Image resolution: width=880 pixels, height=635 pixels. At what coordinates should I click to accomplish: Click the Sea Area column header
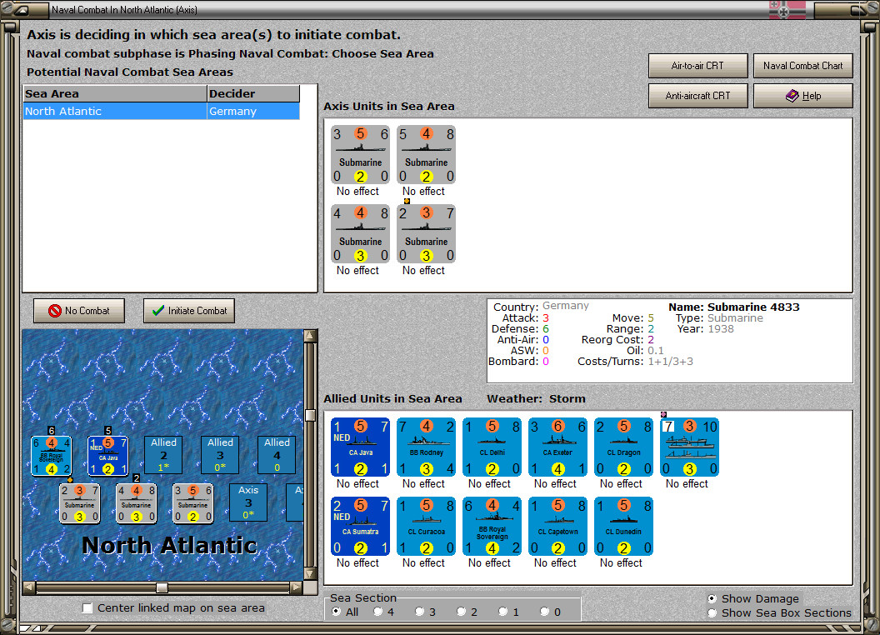click(115, 94)
